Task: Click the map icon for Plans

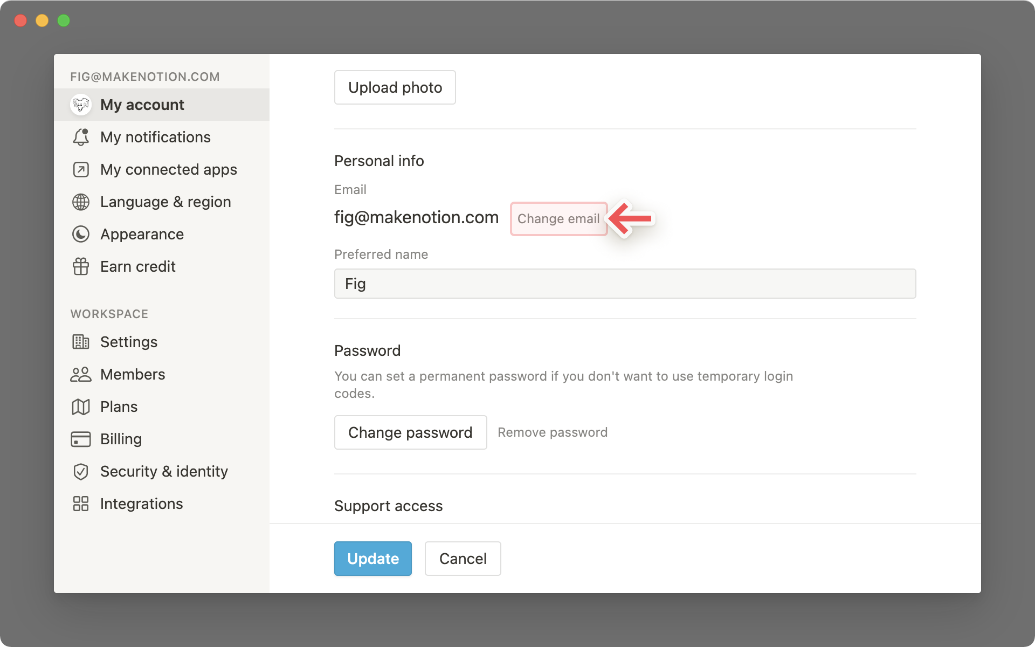Action: pyautogui.click(x=81, y=407)
